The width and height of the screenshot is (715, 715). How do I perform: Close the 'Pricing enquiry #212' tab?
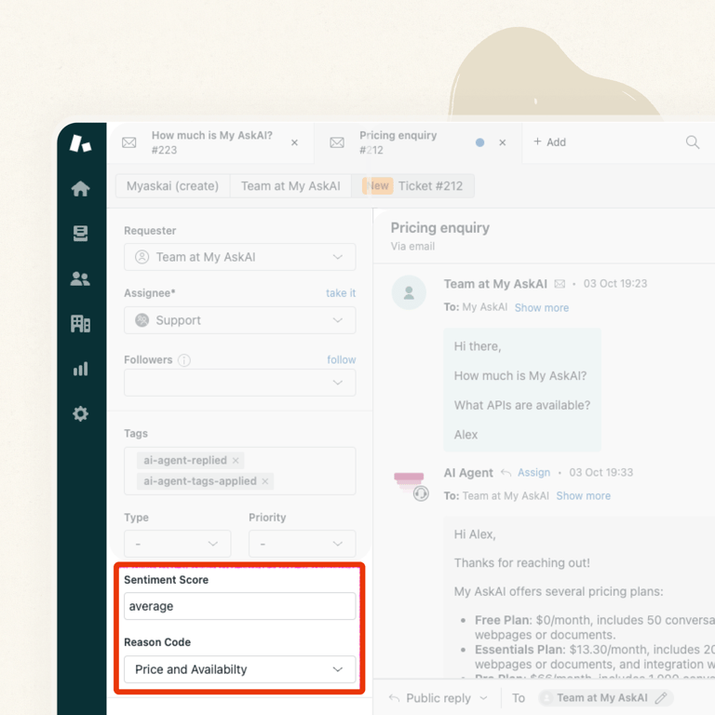pyautogui.click(x=503, y=142)
